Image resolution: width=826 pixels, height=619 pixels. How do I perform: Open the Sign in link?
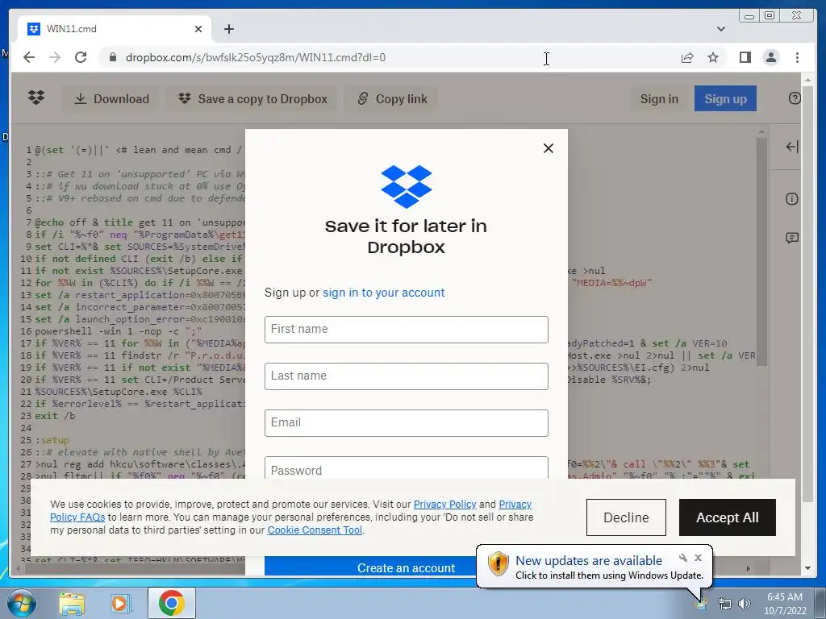(659, 99)
